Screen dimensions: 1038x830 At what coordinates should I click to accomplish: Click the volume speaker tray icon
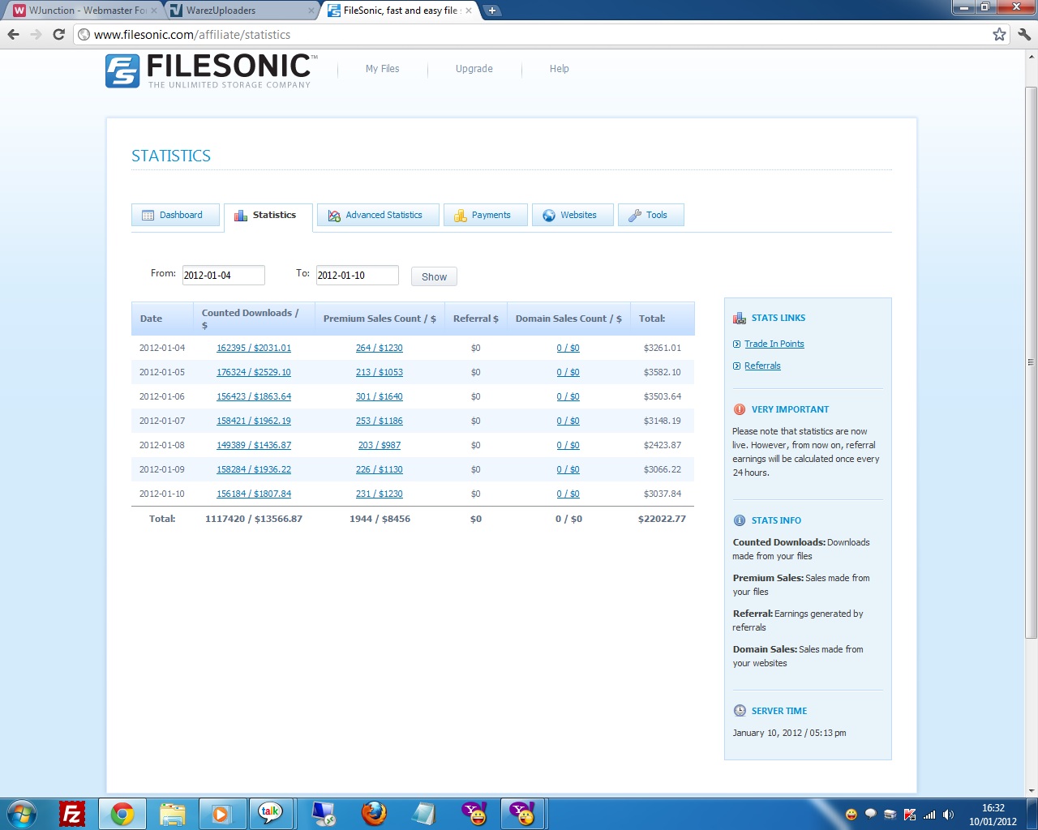click(x=949, y=815)
